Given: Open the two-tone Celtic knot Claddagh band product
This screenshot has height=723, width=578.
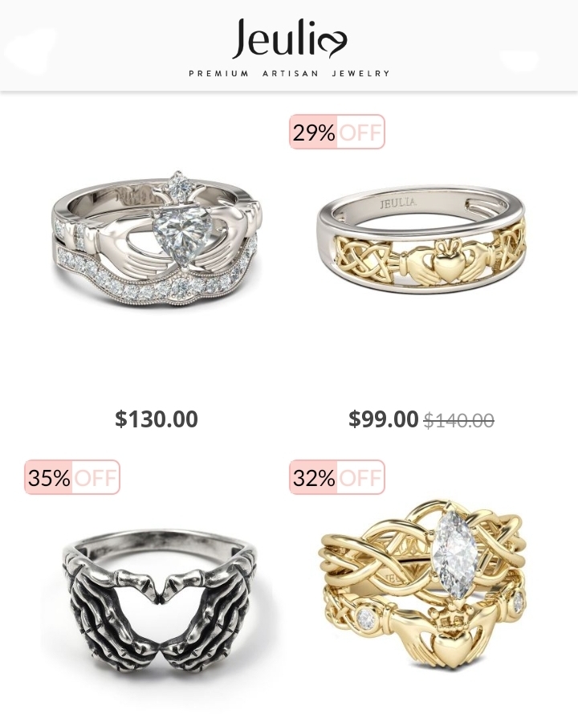Looking at the screenshot, I should click(x=421, y=239).
